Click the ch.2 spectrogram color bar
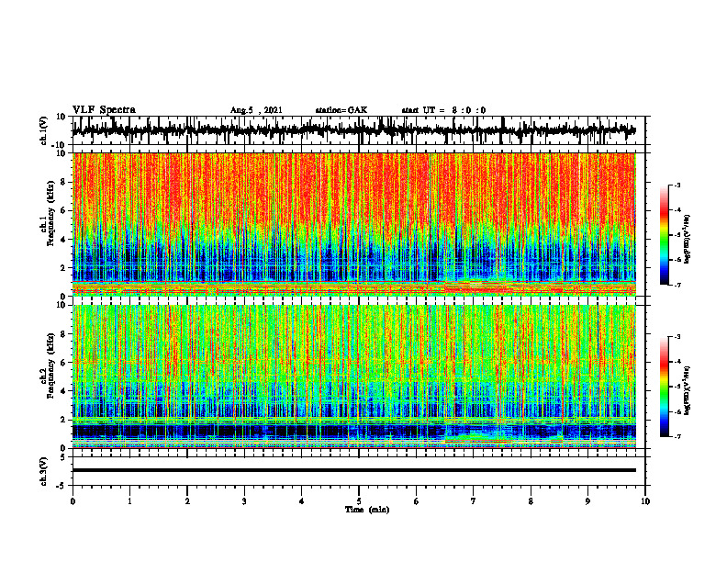 click(664, 387)
